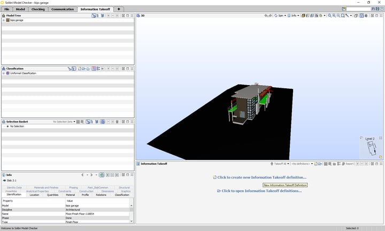Open the Spin mode dropdown arrow
This screenshot has height=231, width=385.
tap(285, 16)
